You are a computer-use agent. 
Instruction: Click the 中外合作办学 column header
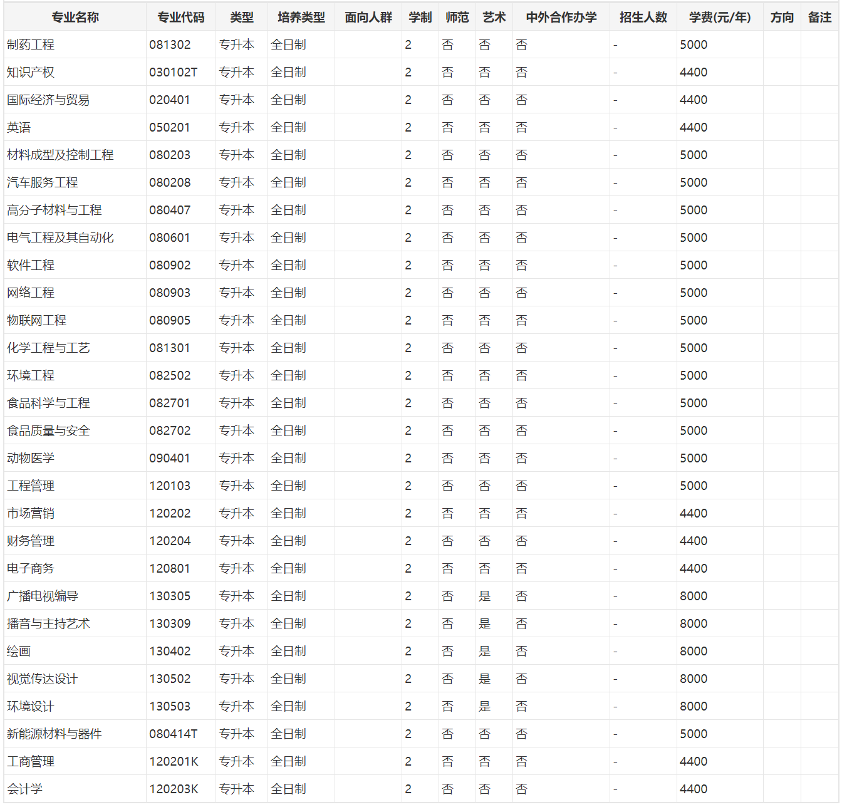click(x=561, y=18)
